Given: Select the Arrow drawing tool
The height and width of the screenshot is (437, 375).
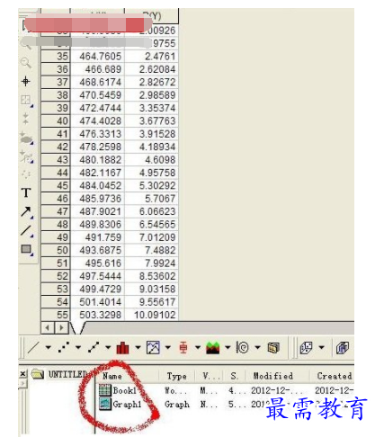Looking at the screenshot, I should tap(26, 212).
